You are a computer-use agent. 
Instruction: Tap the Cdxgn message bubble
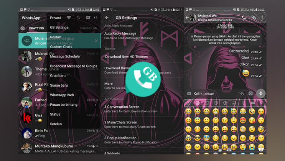[x=250, y=64]
